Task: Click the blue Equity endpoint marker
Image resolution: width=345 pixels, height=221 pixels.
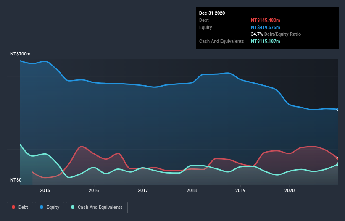Action: pyautogui.click(x=338, y=109)
